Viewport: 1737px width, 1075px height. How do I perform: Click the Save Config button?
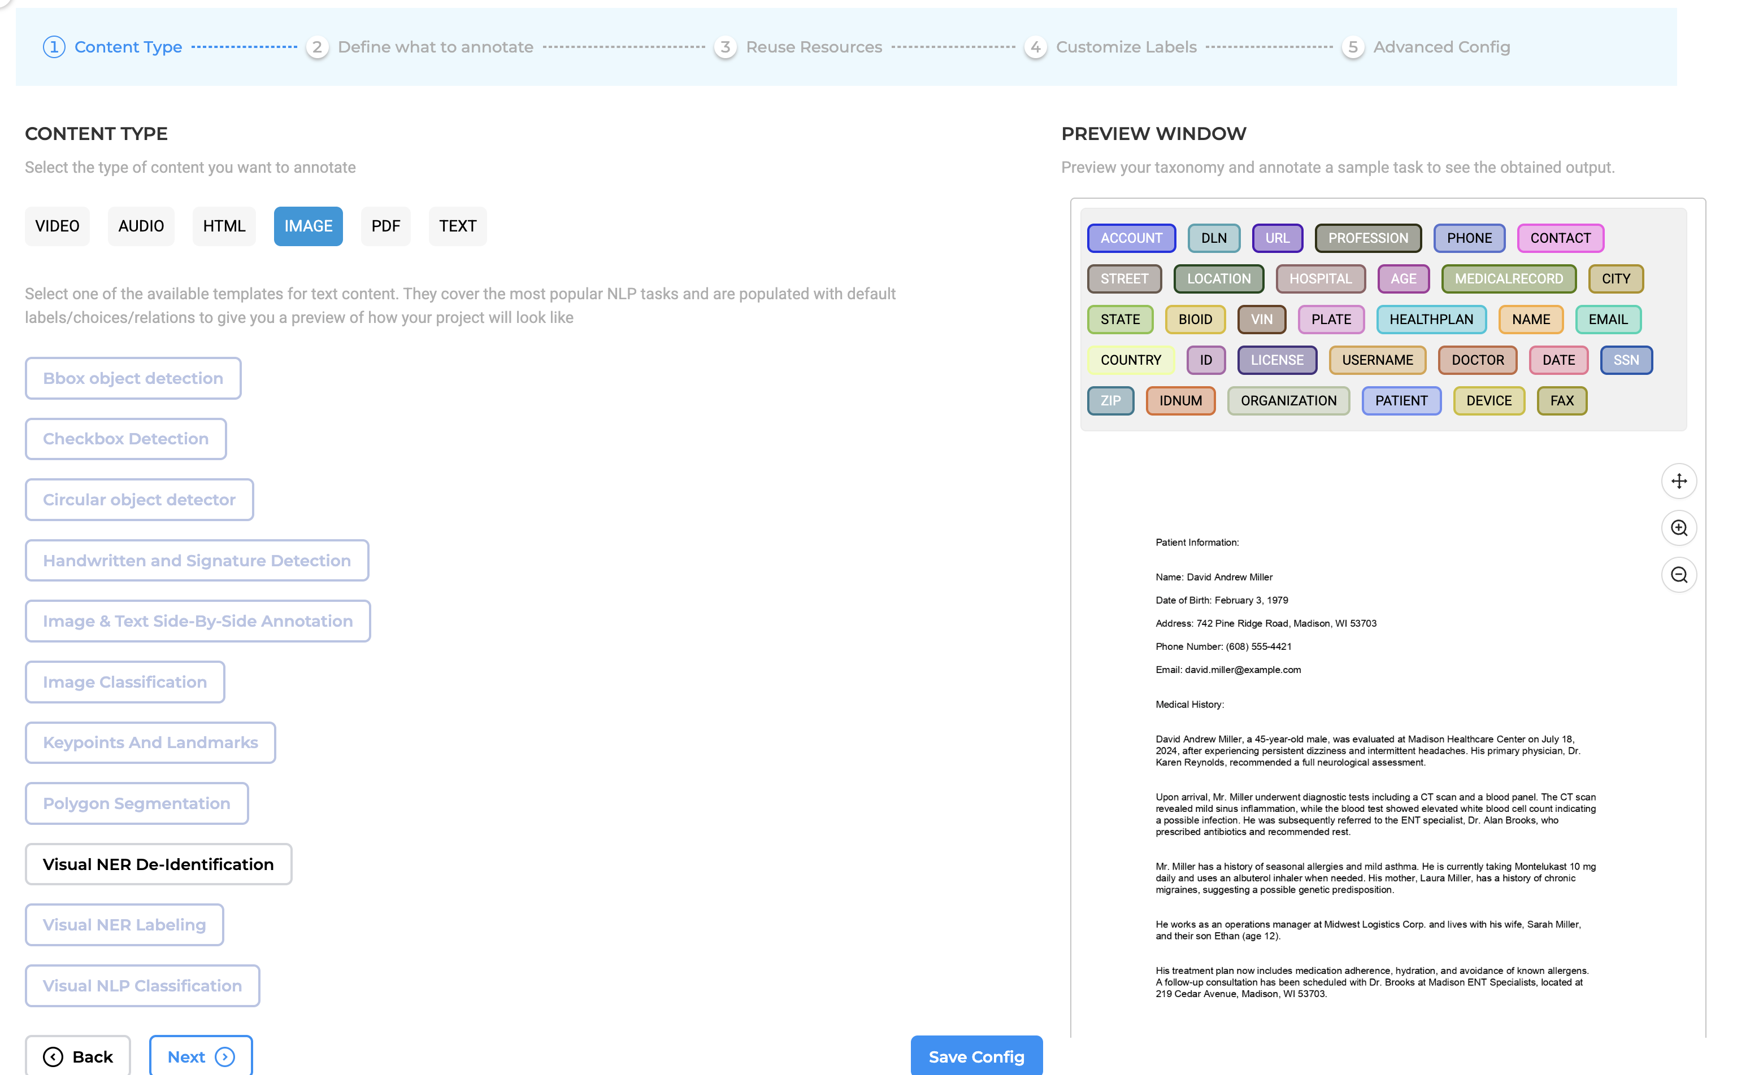coord(976,1056)
